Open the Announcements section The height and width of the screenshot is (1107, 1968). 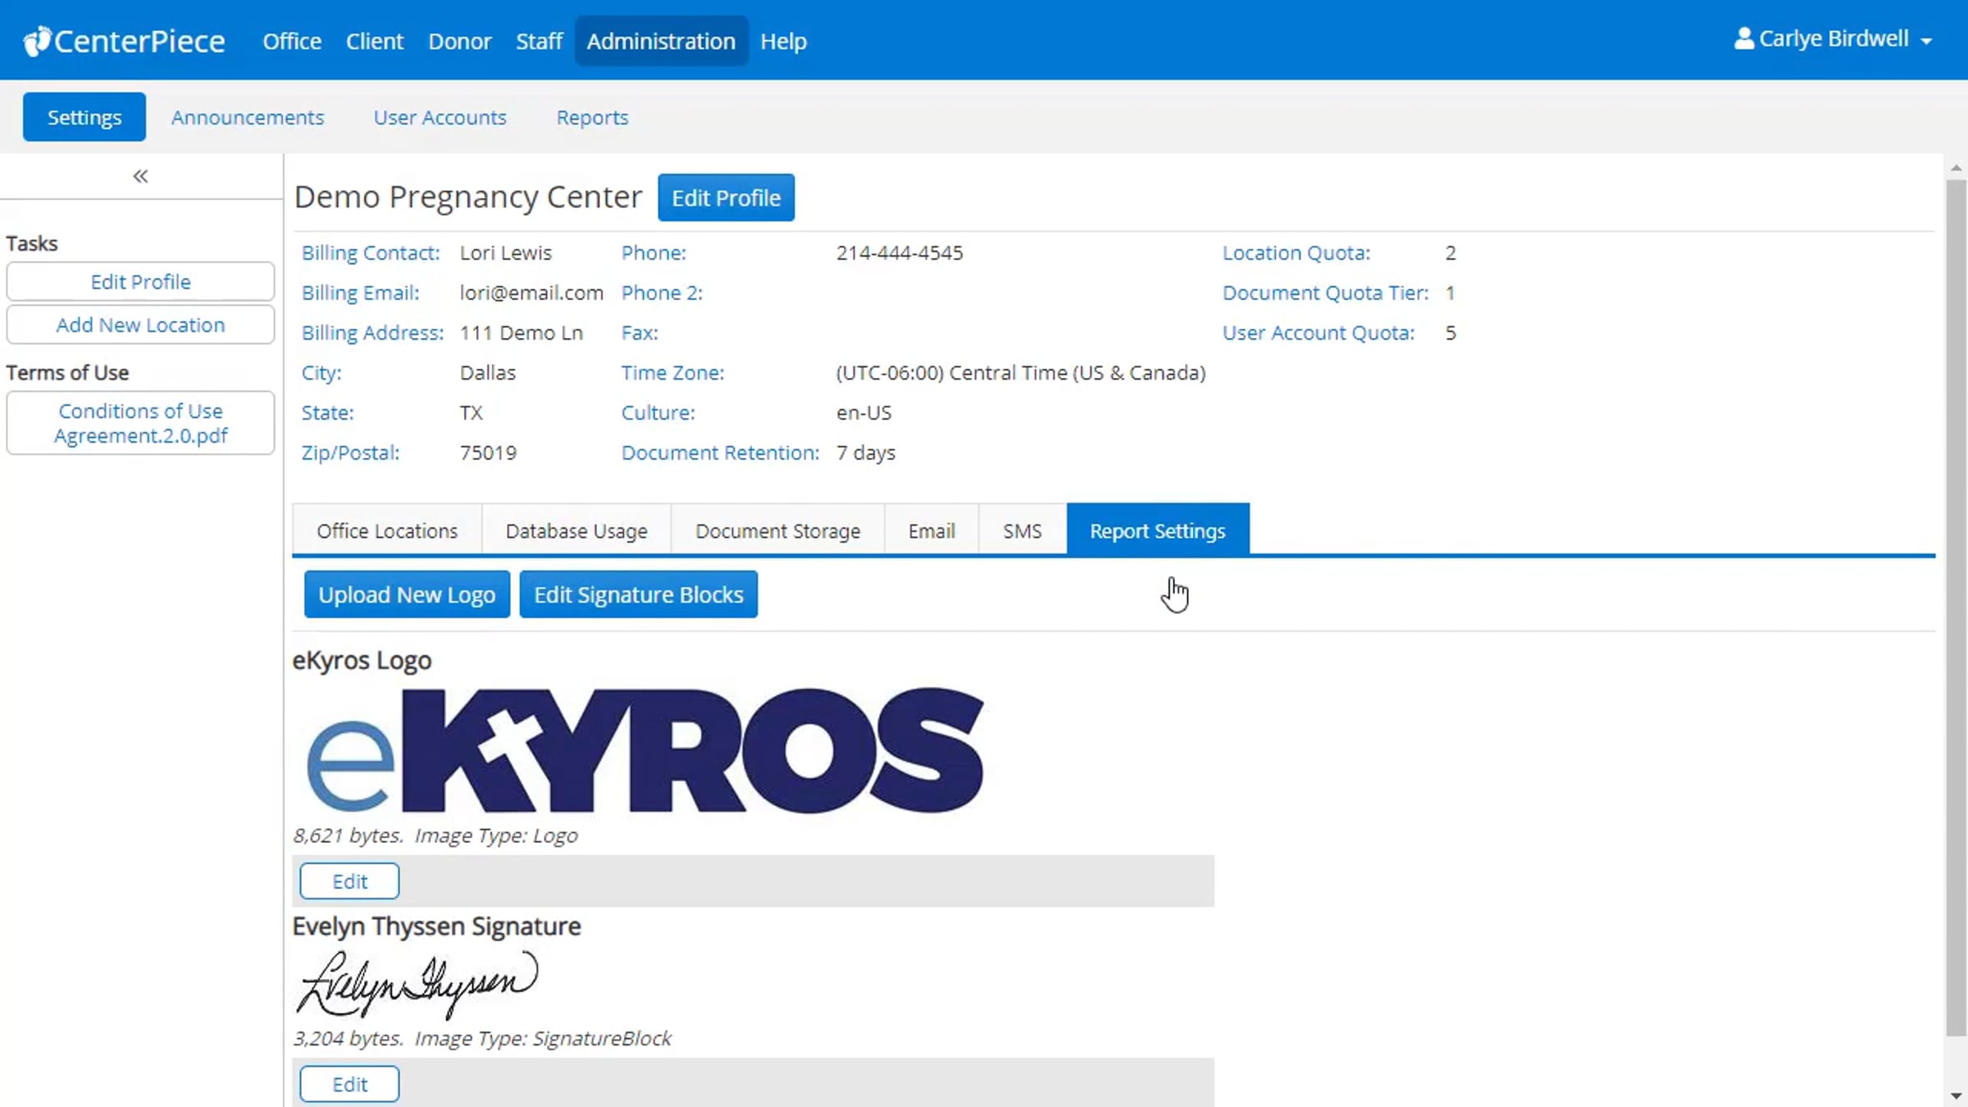point(247,117)
